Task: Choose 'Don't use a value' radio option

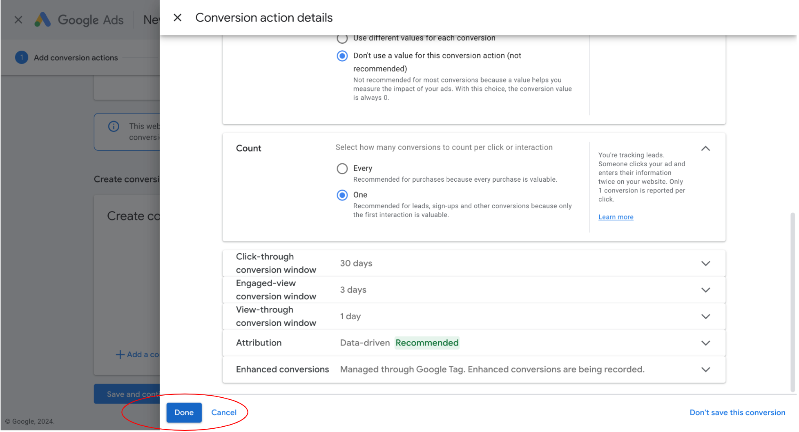Action: (342, 56)
